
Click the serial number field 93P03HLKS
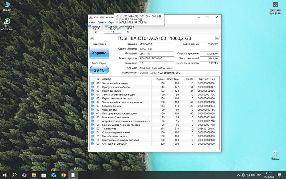pos(156,49)
